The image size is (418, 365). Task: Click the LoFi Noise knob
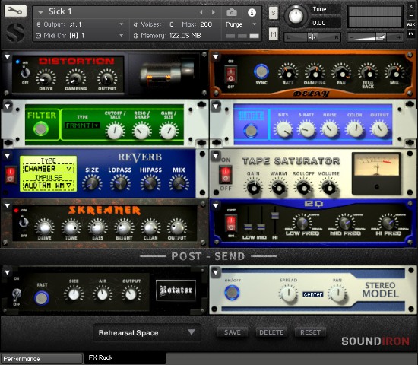[x=330, y=129]
